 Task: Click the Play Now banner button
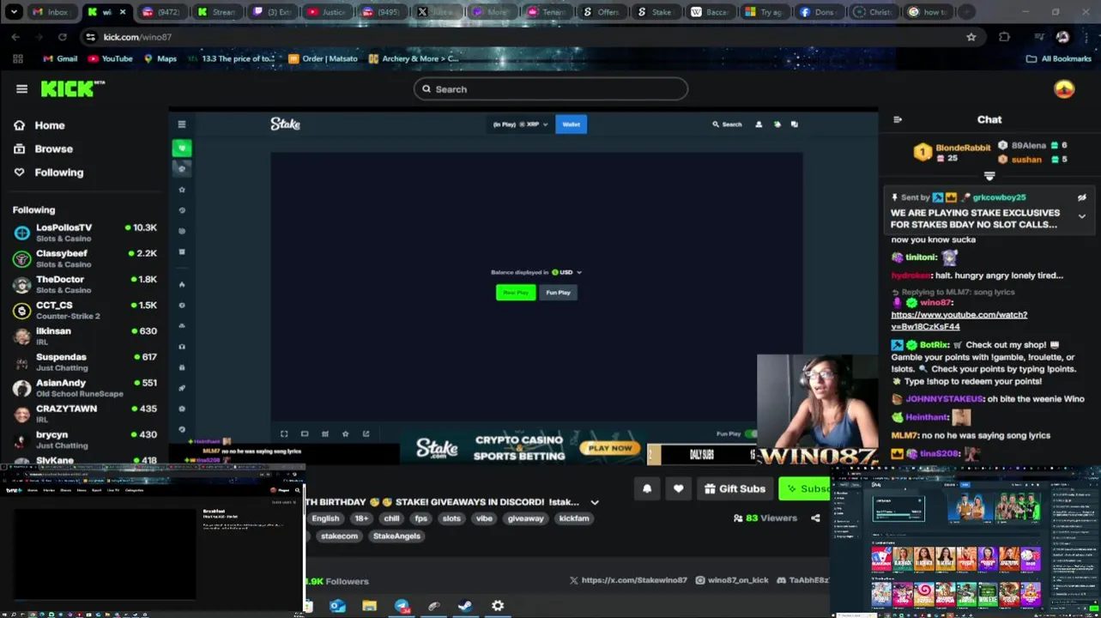(x=610, y=448)
